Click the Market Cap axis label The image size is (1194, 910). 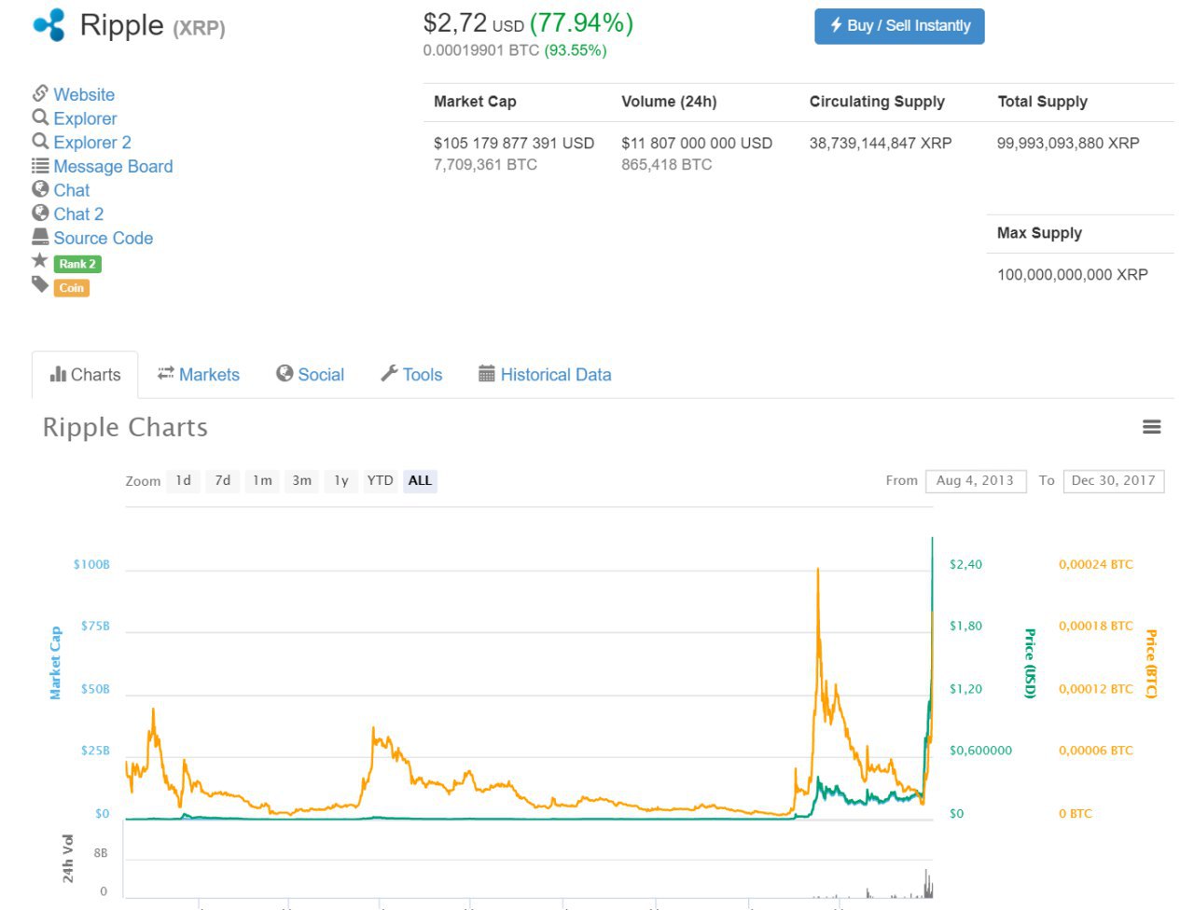55,663
